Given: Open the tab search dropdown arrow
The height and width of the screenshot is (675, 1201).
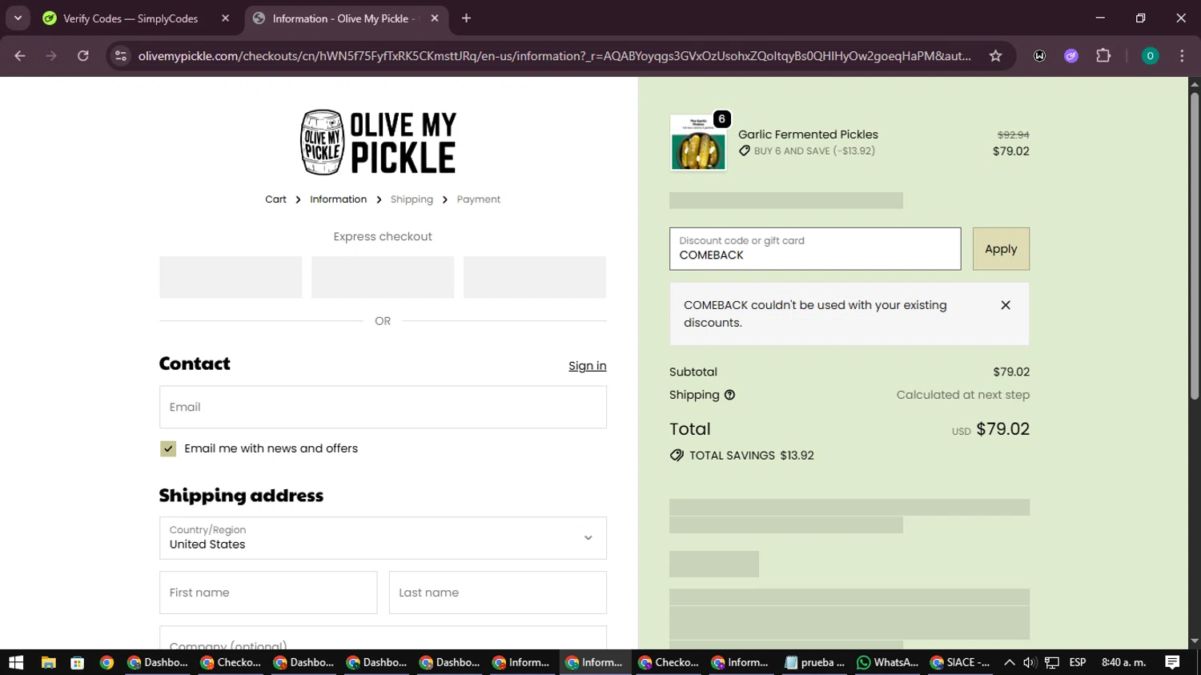Looking at the screenshot, I should point(18,18).
